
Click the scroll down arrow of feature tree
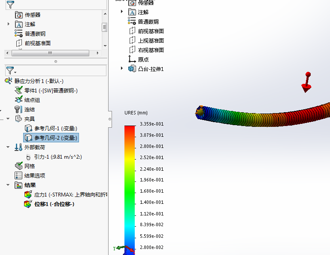point(105,46)
